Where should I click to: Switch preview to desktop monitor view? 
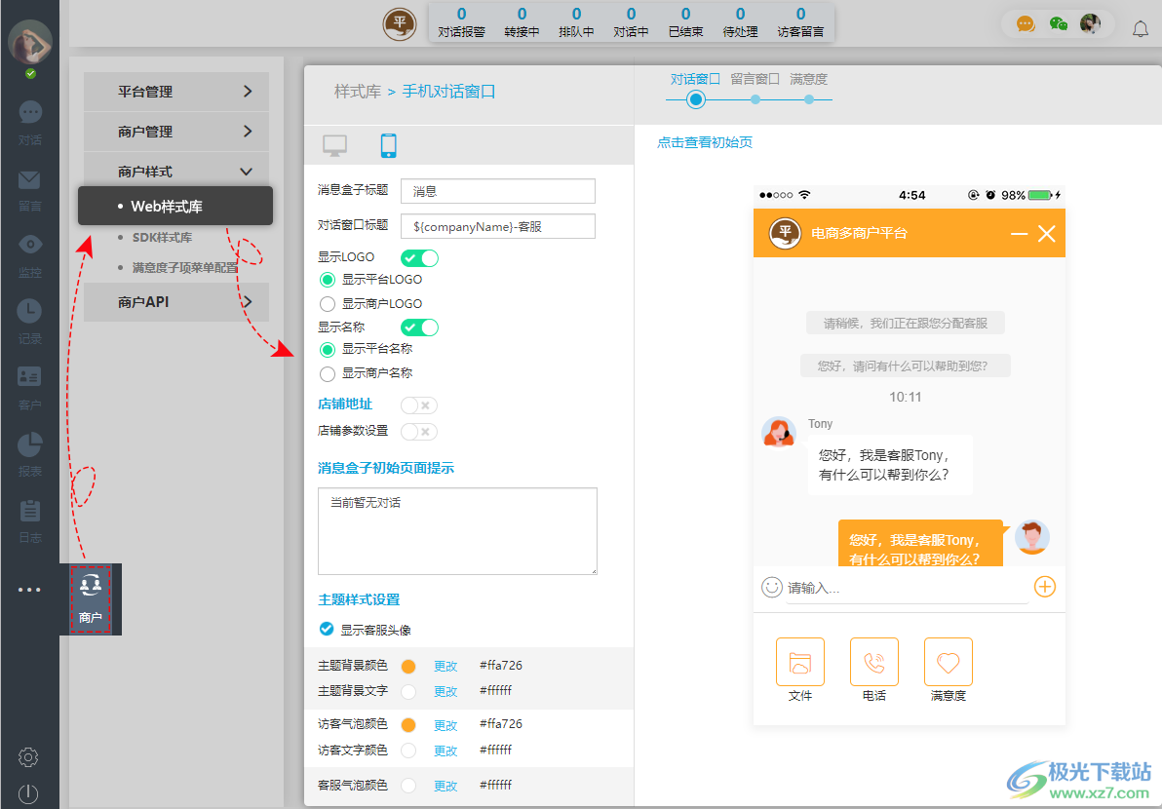pyautogui.click(x=334, y=143)
